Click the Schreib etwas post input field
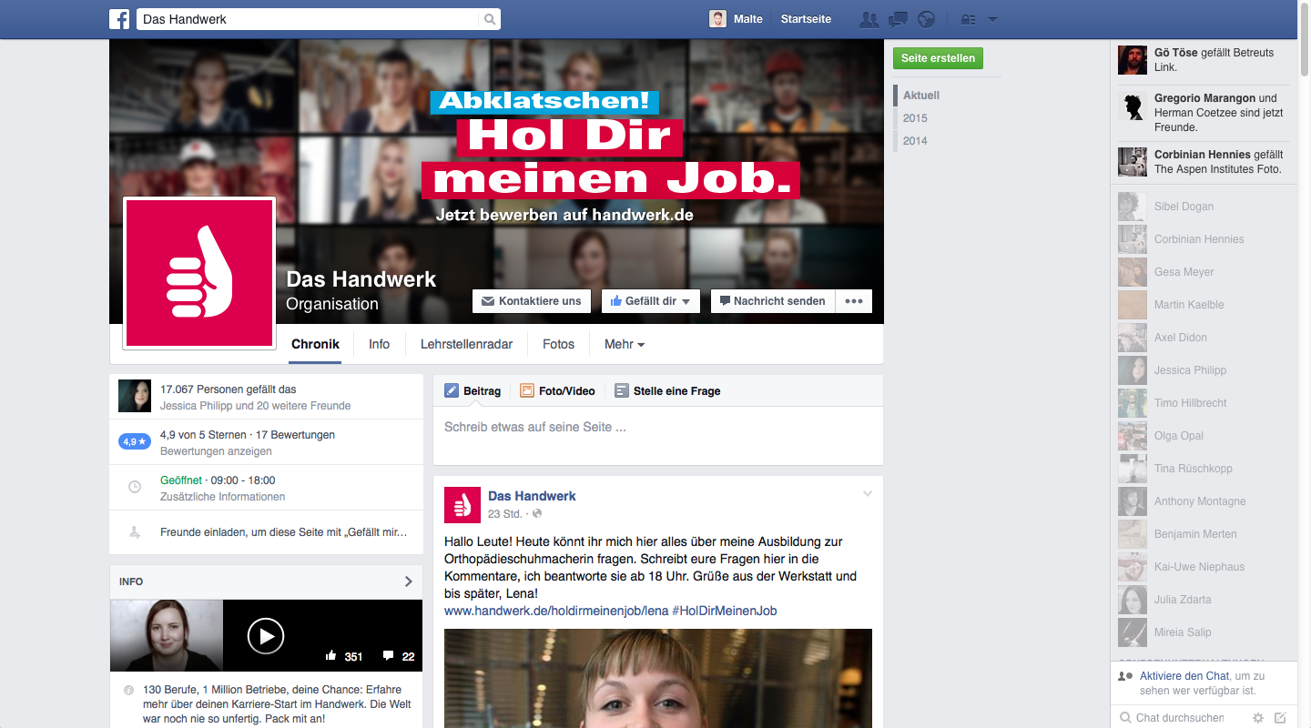The height and width of the screenshot is (728, 1311). (657, 435)
